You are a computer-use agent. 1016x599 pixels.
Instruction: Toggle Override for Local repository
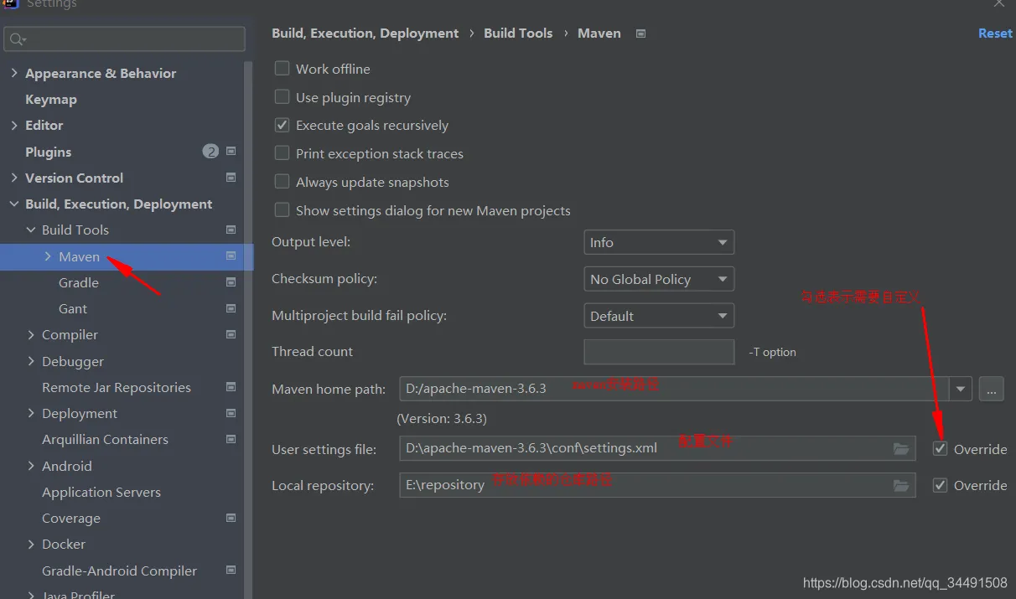pyautogui.click(x=941, y=485)
